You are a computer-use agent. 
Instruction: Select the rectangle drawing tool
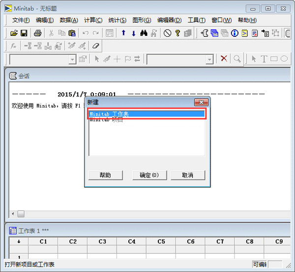click(x=274, y=59)
